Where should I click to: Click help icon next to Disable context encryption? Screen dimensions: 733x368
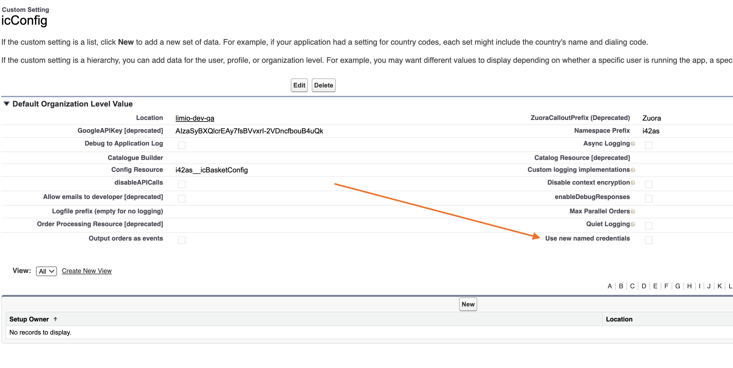point(633,183)
